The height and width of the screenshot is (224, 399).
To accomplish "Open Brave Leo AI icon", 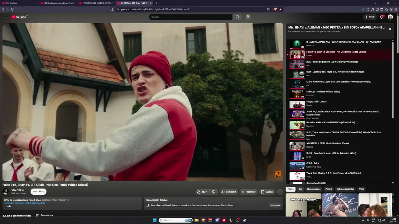I will 387,9.
